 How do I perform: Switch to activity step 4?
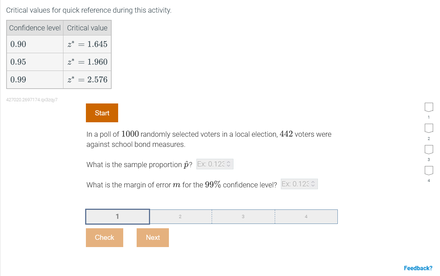point(306,216)
